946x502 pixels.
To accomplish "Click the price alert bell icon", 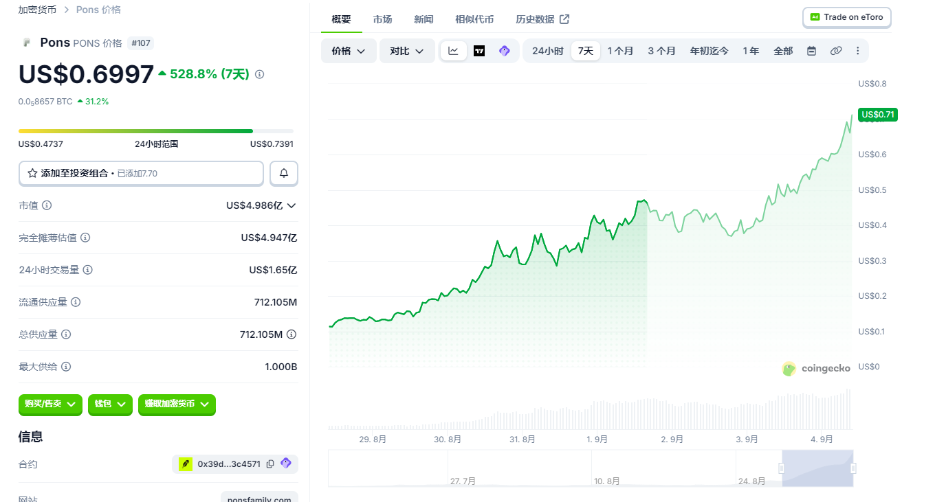I will coord(284,174).
